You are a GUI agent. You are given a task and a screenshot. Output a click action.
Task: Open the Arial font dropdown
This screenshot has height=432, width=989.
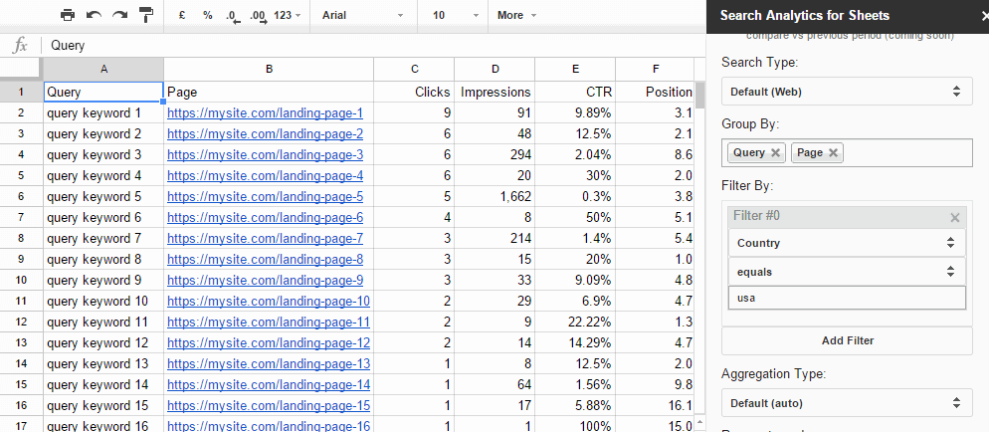pyautogui.click(x=362, y=16)
